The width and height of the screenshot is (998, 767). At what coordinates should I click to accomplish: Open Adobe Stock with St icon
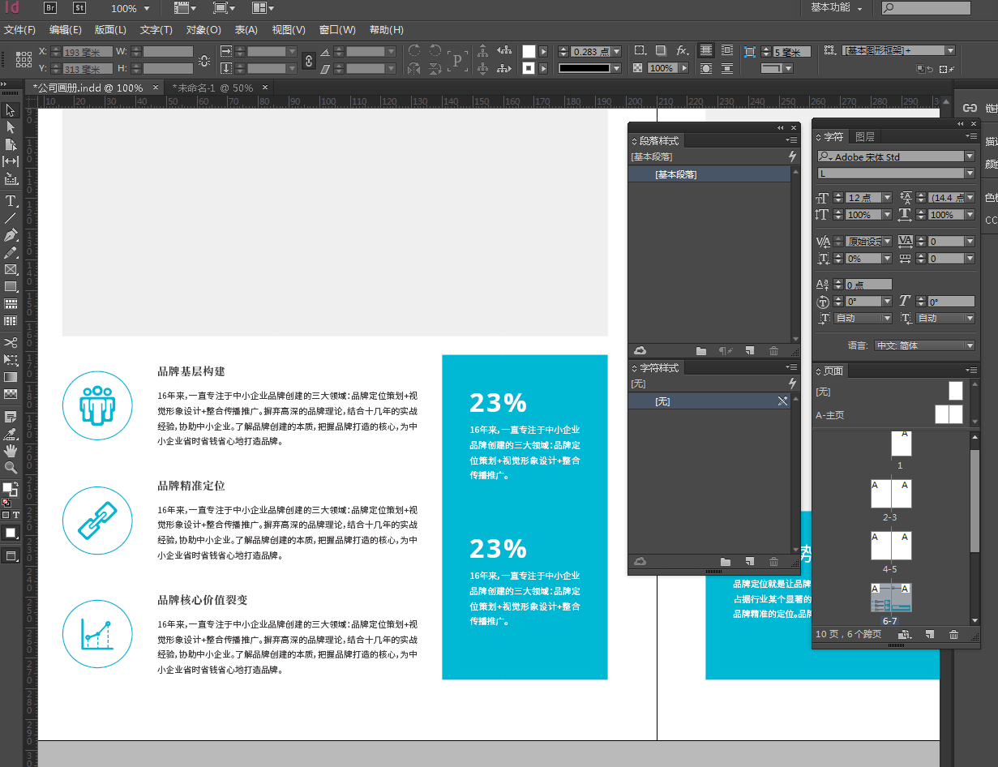(x=79, y=8)
